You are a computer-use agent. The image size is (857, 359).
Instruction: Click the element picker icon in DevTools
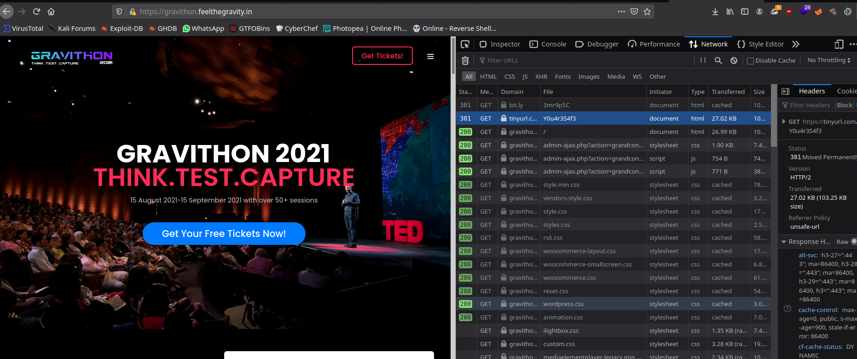(x=465, y=44)
